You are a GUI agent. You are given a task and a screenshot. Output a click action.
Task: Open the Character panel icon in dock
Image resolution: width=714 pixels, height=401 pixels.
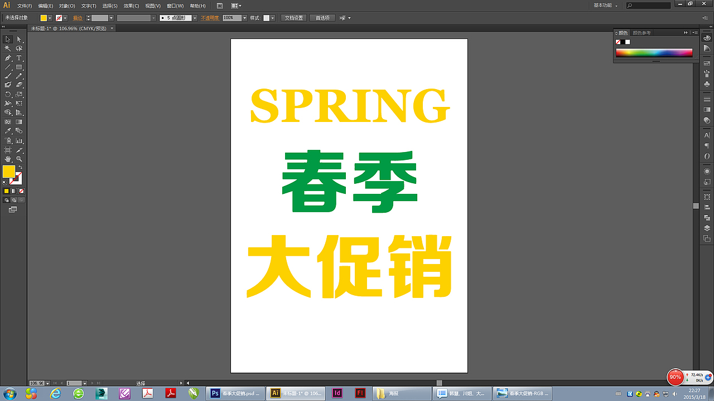tap(707, 135)
